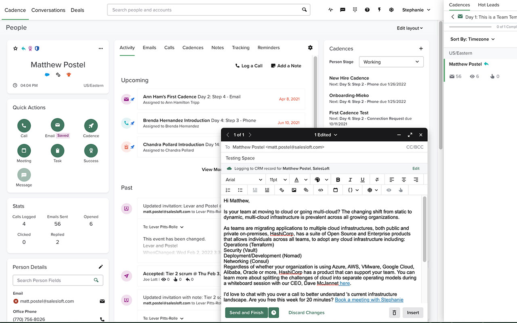This screenshot has width=517, height=323.
Task: Click the Email quick action icon
Action: click(57, 126)
